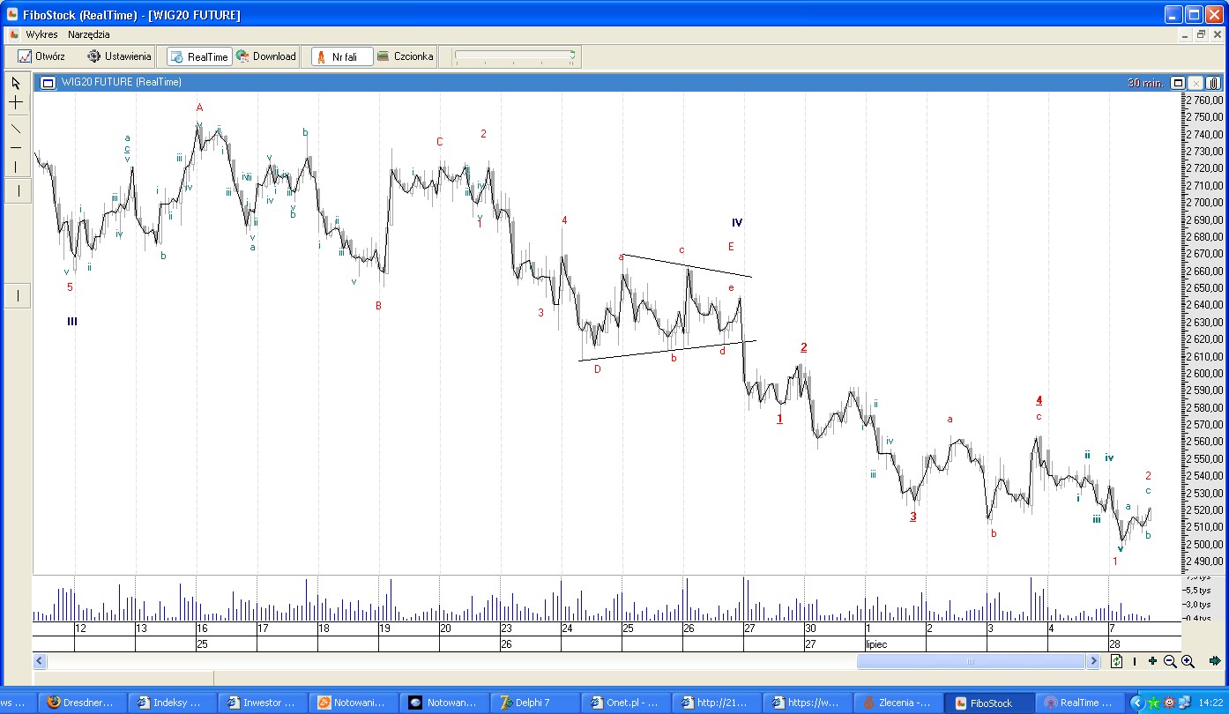Image resolution: width=1229 pixels, height=714 pixels.
Task: Activate the RealTime taskbar window
Action: coord(1080,703)
